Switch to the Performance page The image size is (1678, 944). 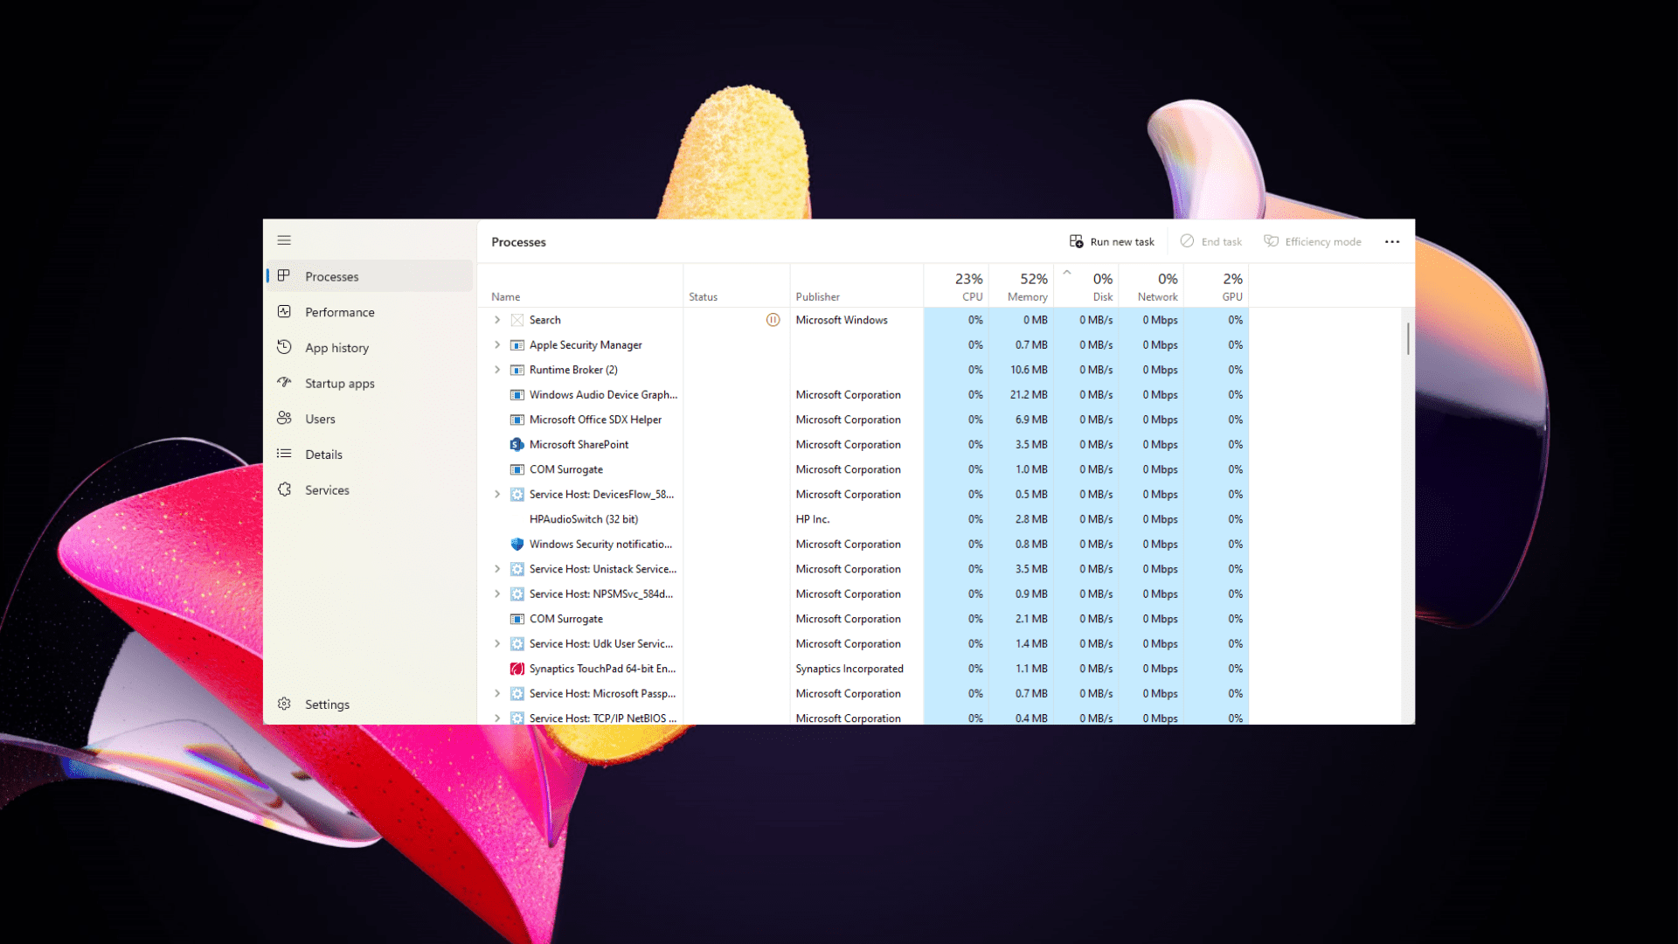[370, 312]
